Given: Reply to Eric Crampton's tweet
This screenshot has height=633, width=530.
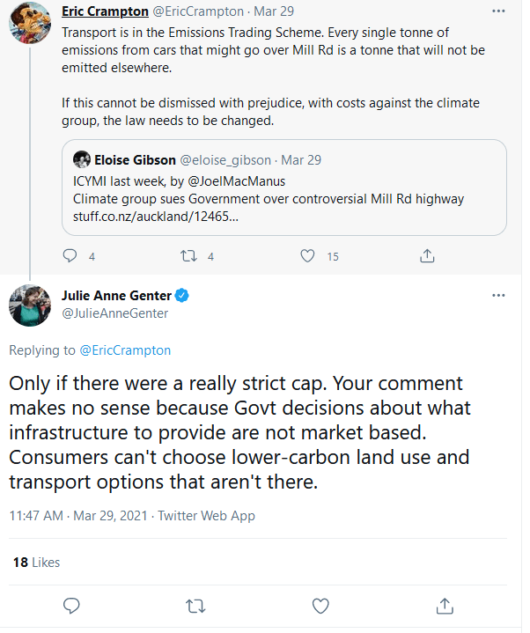Looking at the screenshot, I should coord(71,256).
